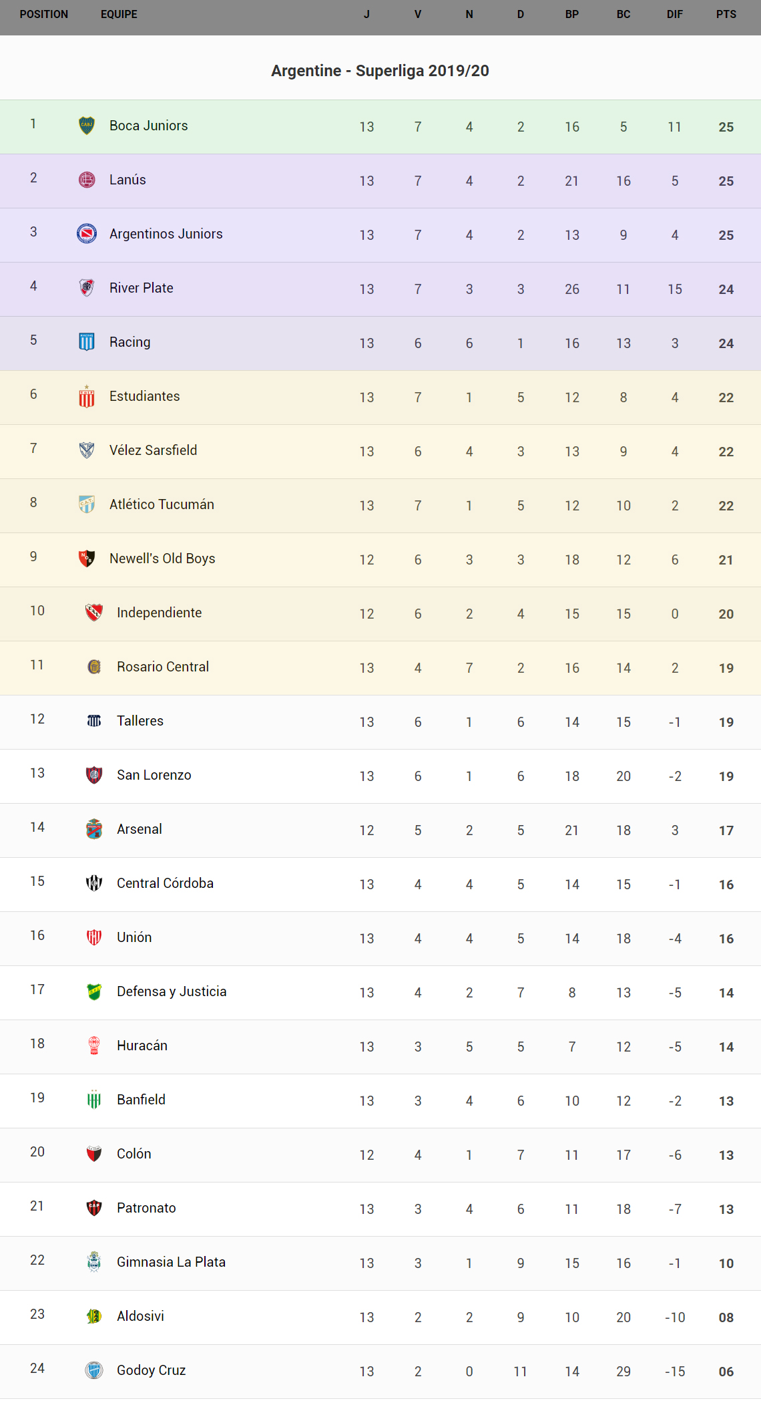Click the DIF column header
761x1405 pixels.
[x=675, y=14]
